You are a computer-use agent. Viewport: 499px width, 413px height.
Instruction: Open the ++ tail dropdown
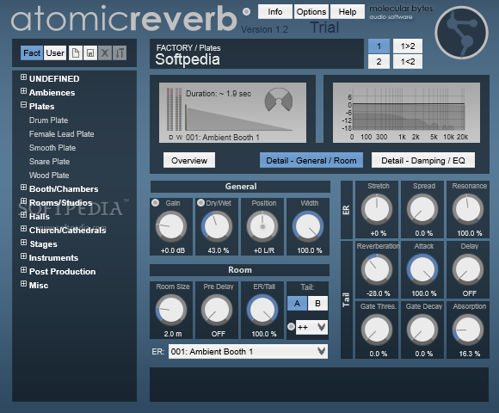311,327
